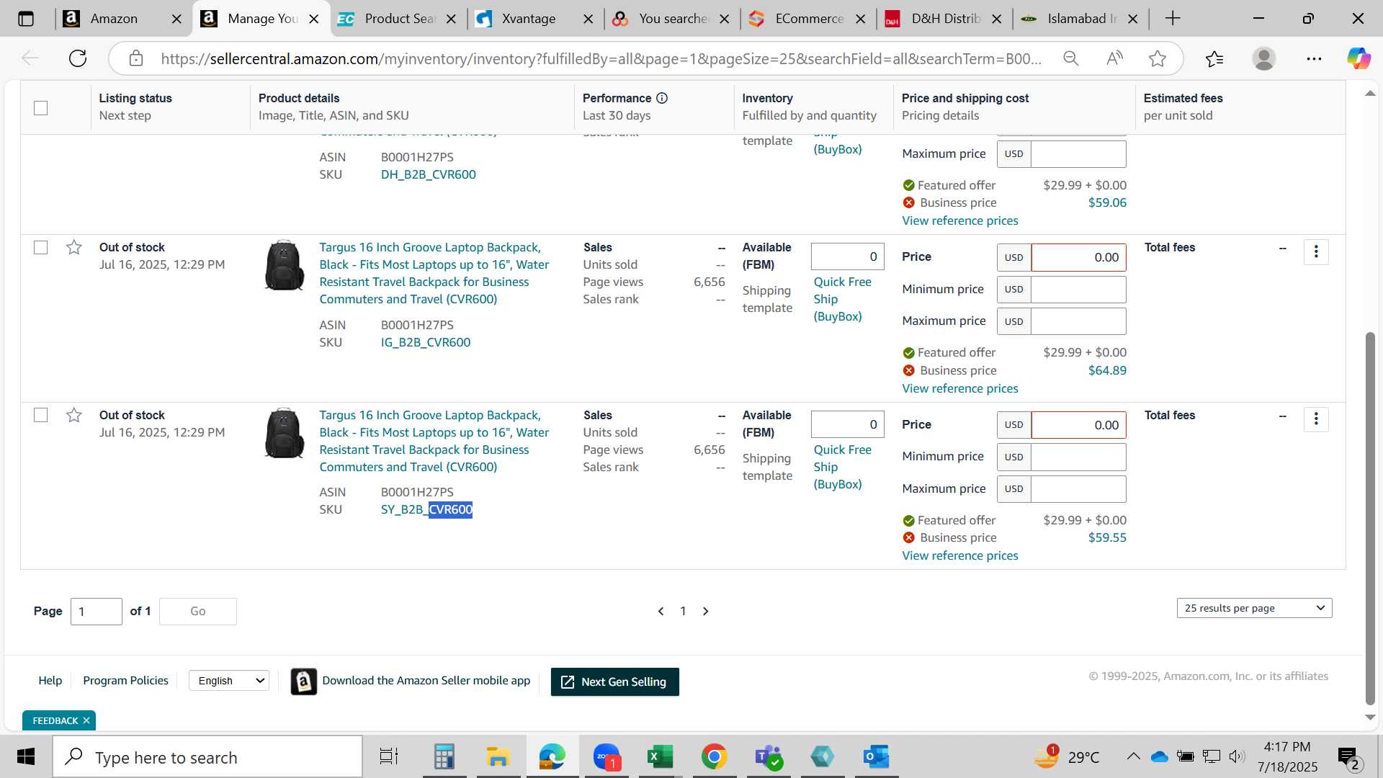Viewport: 1383px width, 778px height.
Task: Open Excel from taskbar
Action: pos(660,756)
